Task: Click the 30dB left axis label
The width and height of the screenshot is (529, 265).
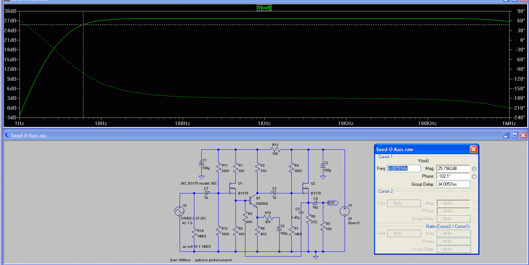Action: point(10,11)
